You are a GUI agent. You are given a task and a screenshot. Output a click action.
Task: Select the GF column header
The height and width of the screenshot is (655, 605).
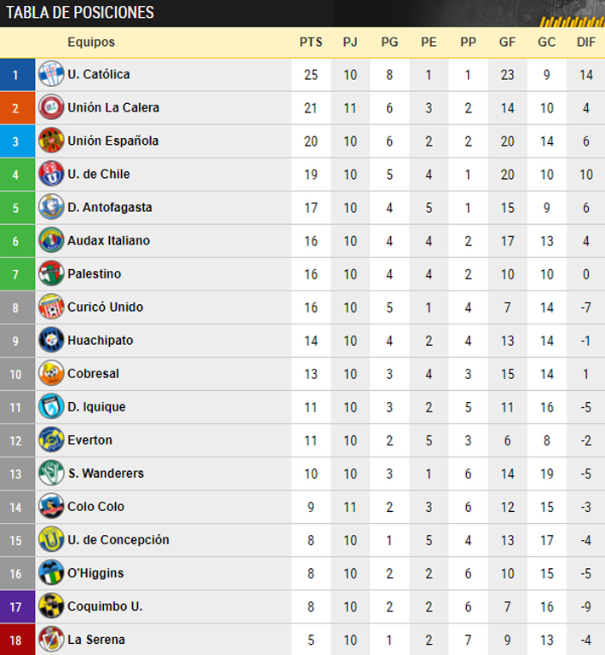pos(508,43)
